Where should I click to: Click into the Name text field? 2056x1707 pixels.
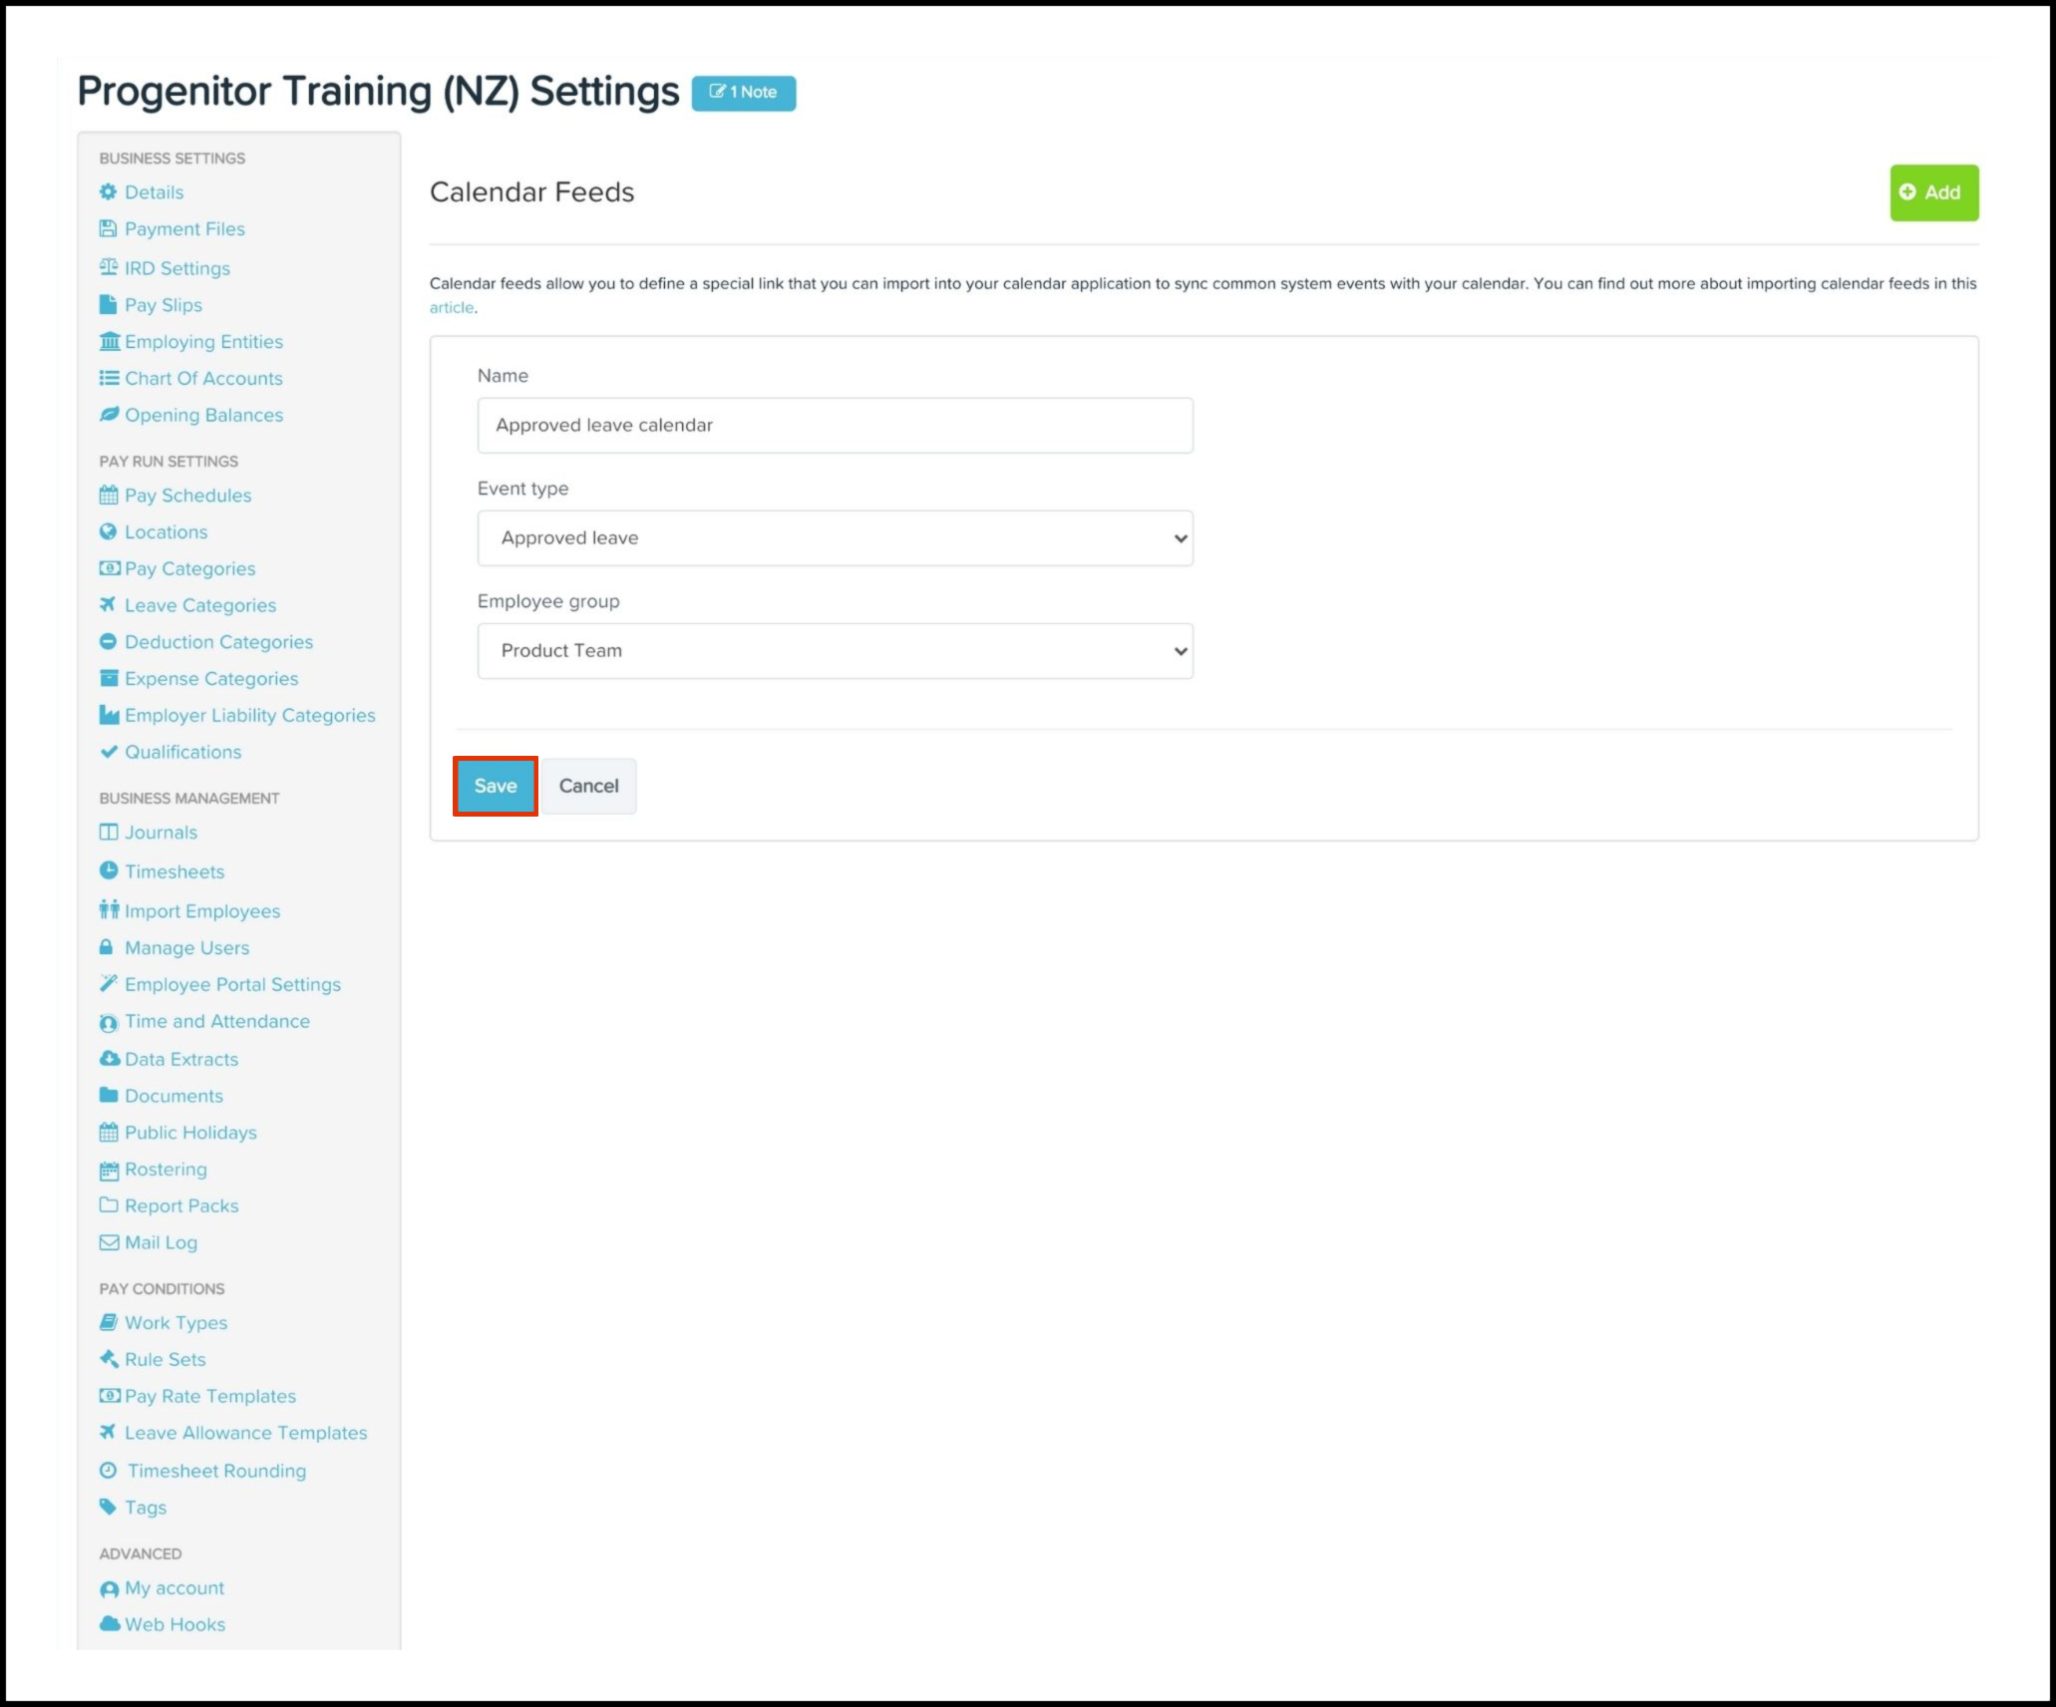point(835,426)
